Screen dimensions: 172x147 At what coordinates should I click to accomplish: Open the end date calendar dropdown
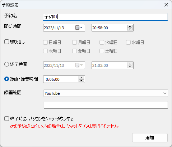79,65
